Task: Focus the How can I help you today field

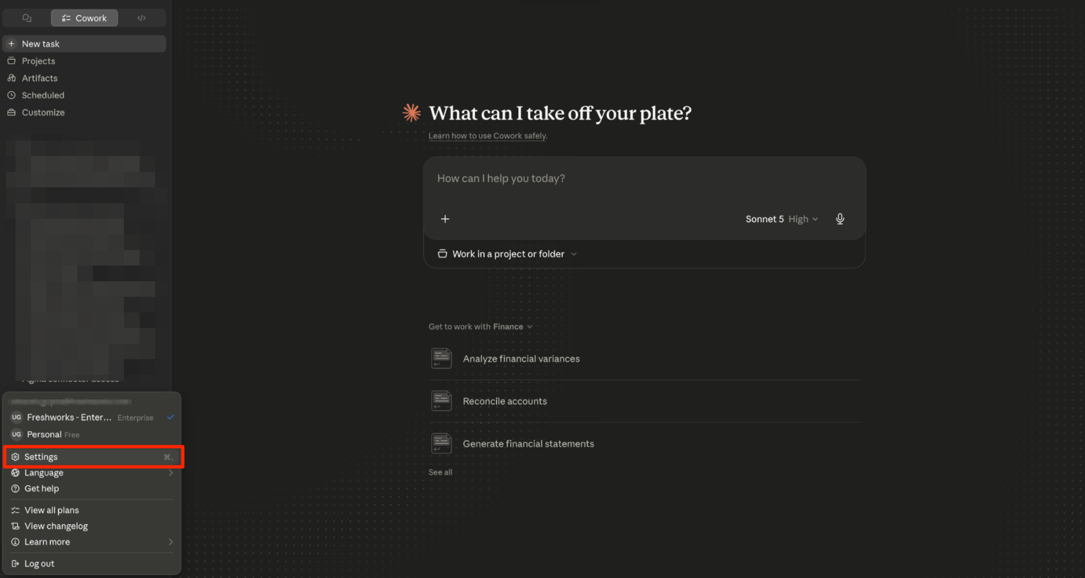Action: click(644, 178)
